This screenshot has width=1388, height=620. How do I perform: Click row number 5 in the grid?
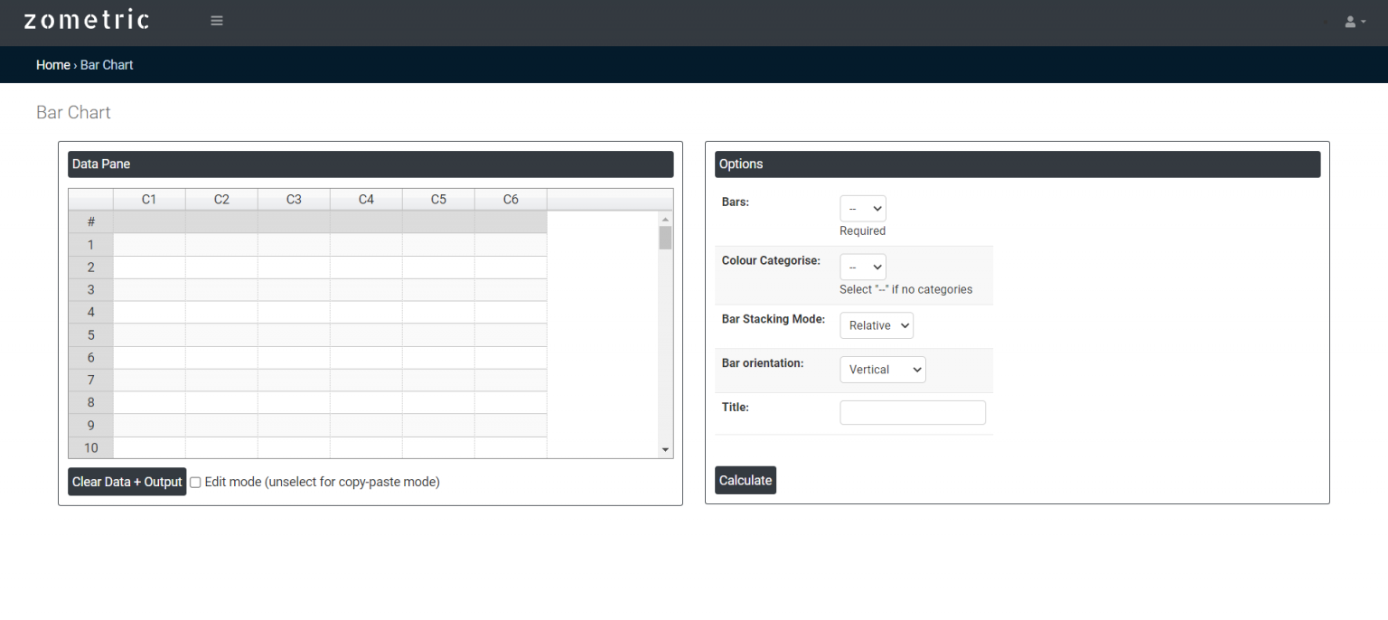pos(89,334)
